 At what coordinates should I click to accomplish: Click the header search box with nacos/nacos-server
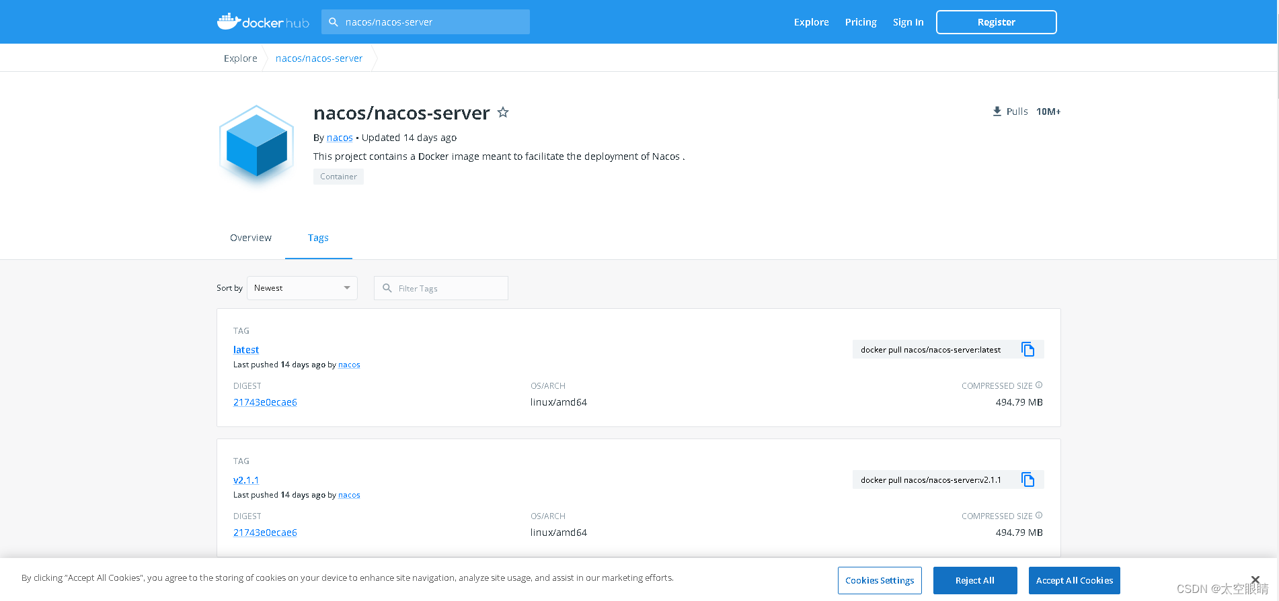pyautogui.click(x=426, y=22)
